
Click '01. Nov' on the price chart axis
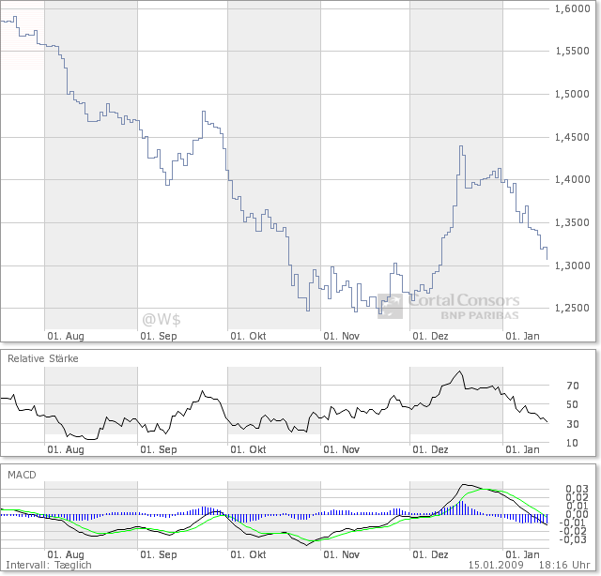tap(341, 336)
